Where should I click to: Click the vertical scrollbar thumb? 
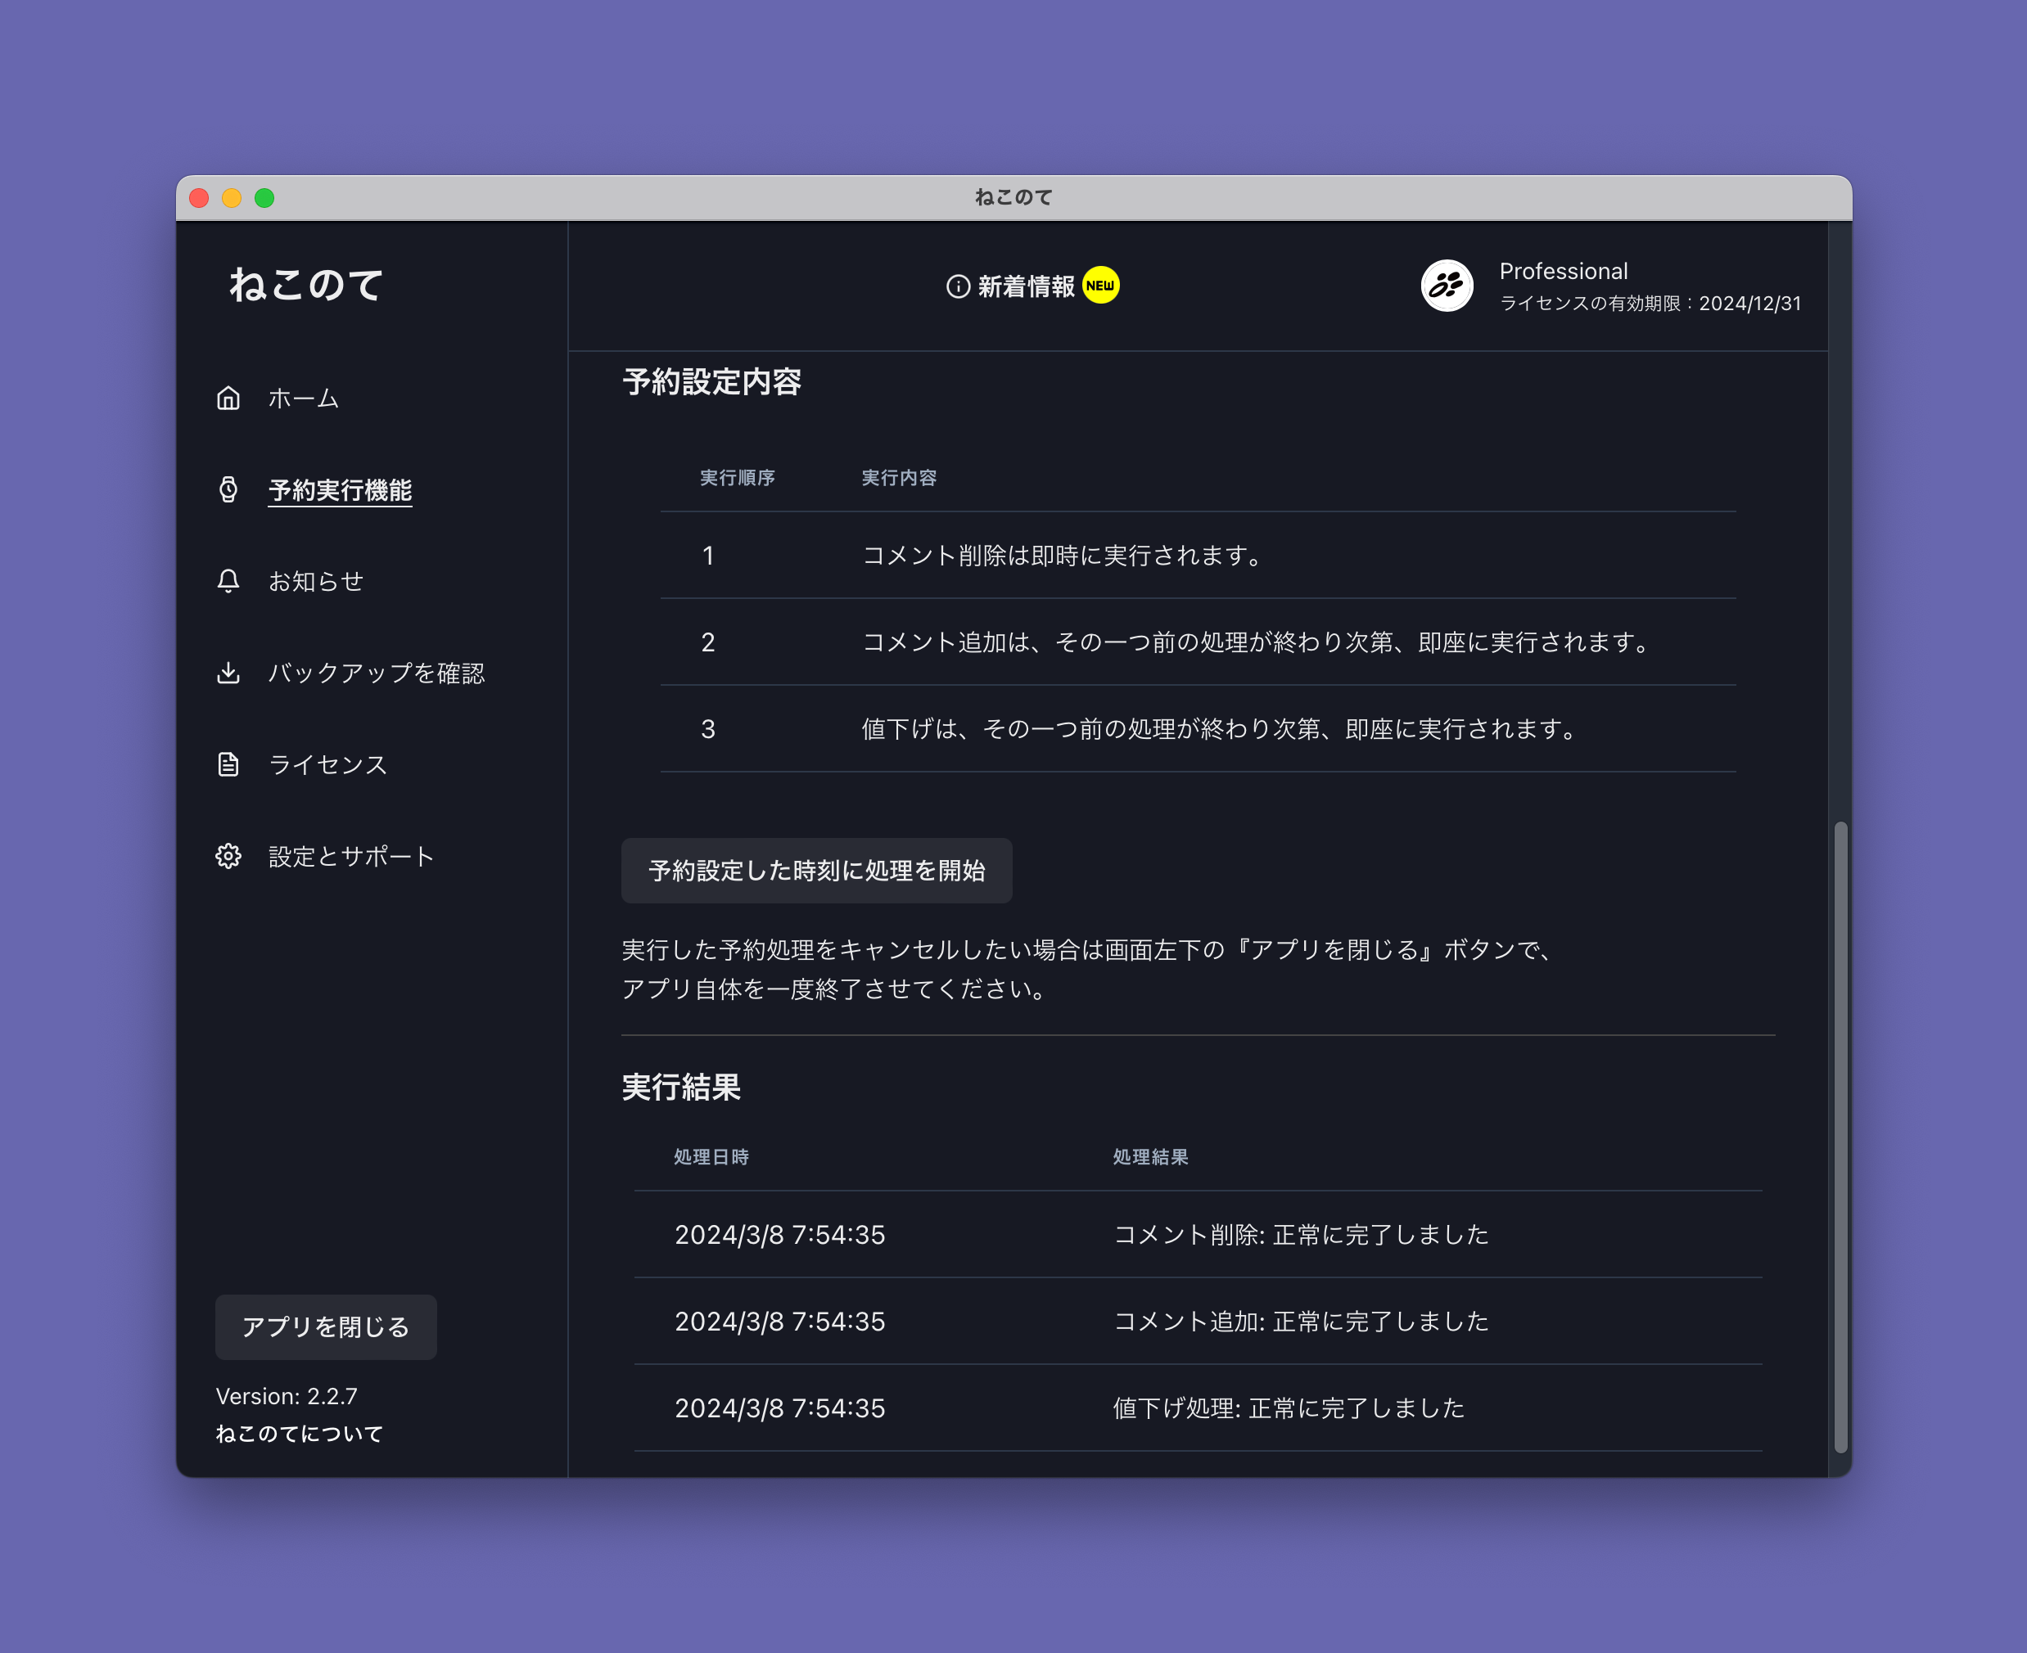[1840, 1136]
